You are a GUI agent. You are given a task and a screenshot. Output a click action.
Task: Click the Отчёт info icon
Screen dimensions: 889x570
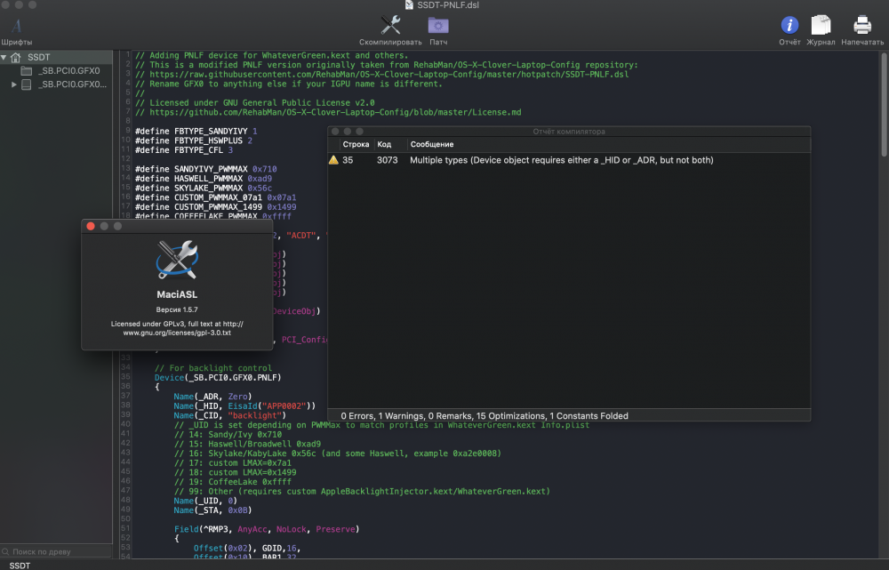[x=789, y=25]
